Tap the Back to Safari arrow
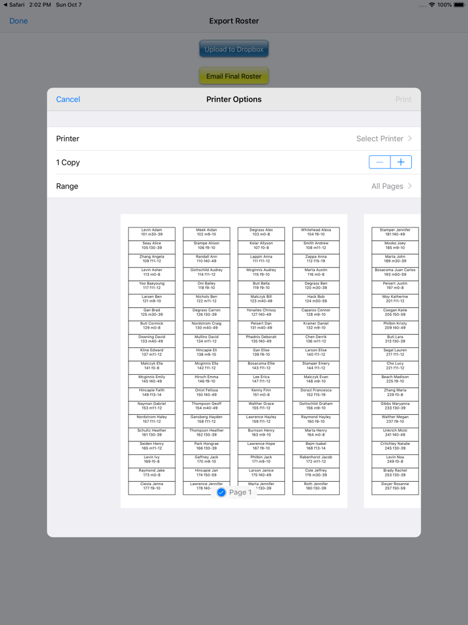 coord(5,5)
